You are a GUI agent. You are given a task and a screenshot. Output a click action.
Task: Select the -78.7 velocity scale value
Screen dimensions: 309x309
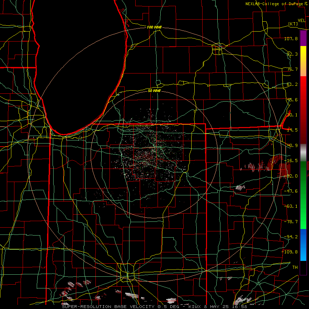point(291,222)
